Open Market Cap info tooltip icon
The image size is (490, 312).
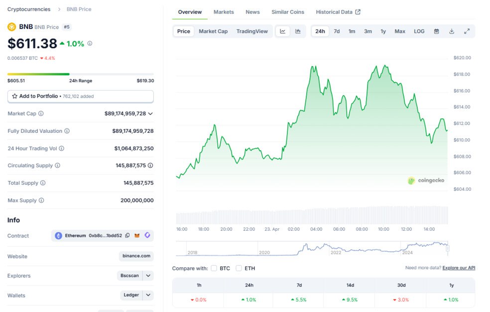click(x=41, y=113)
